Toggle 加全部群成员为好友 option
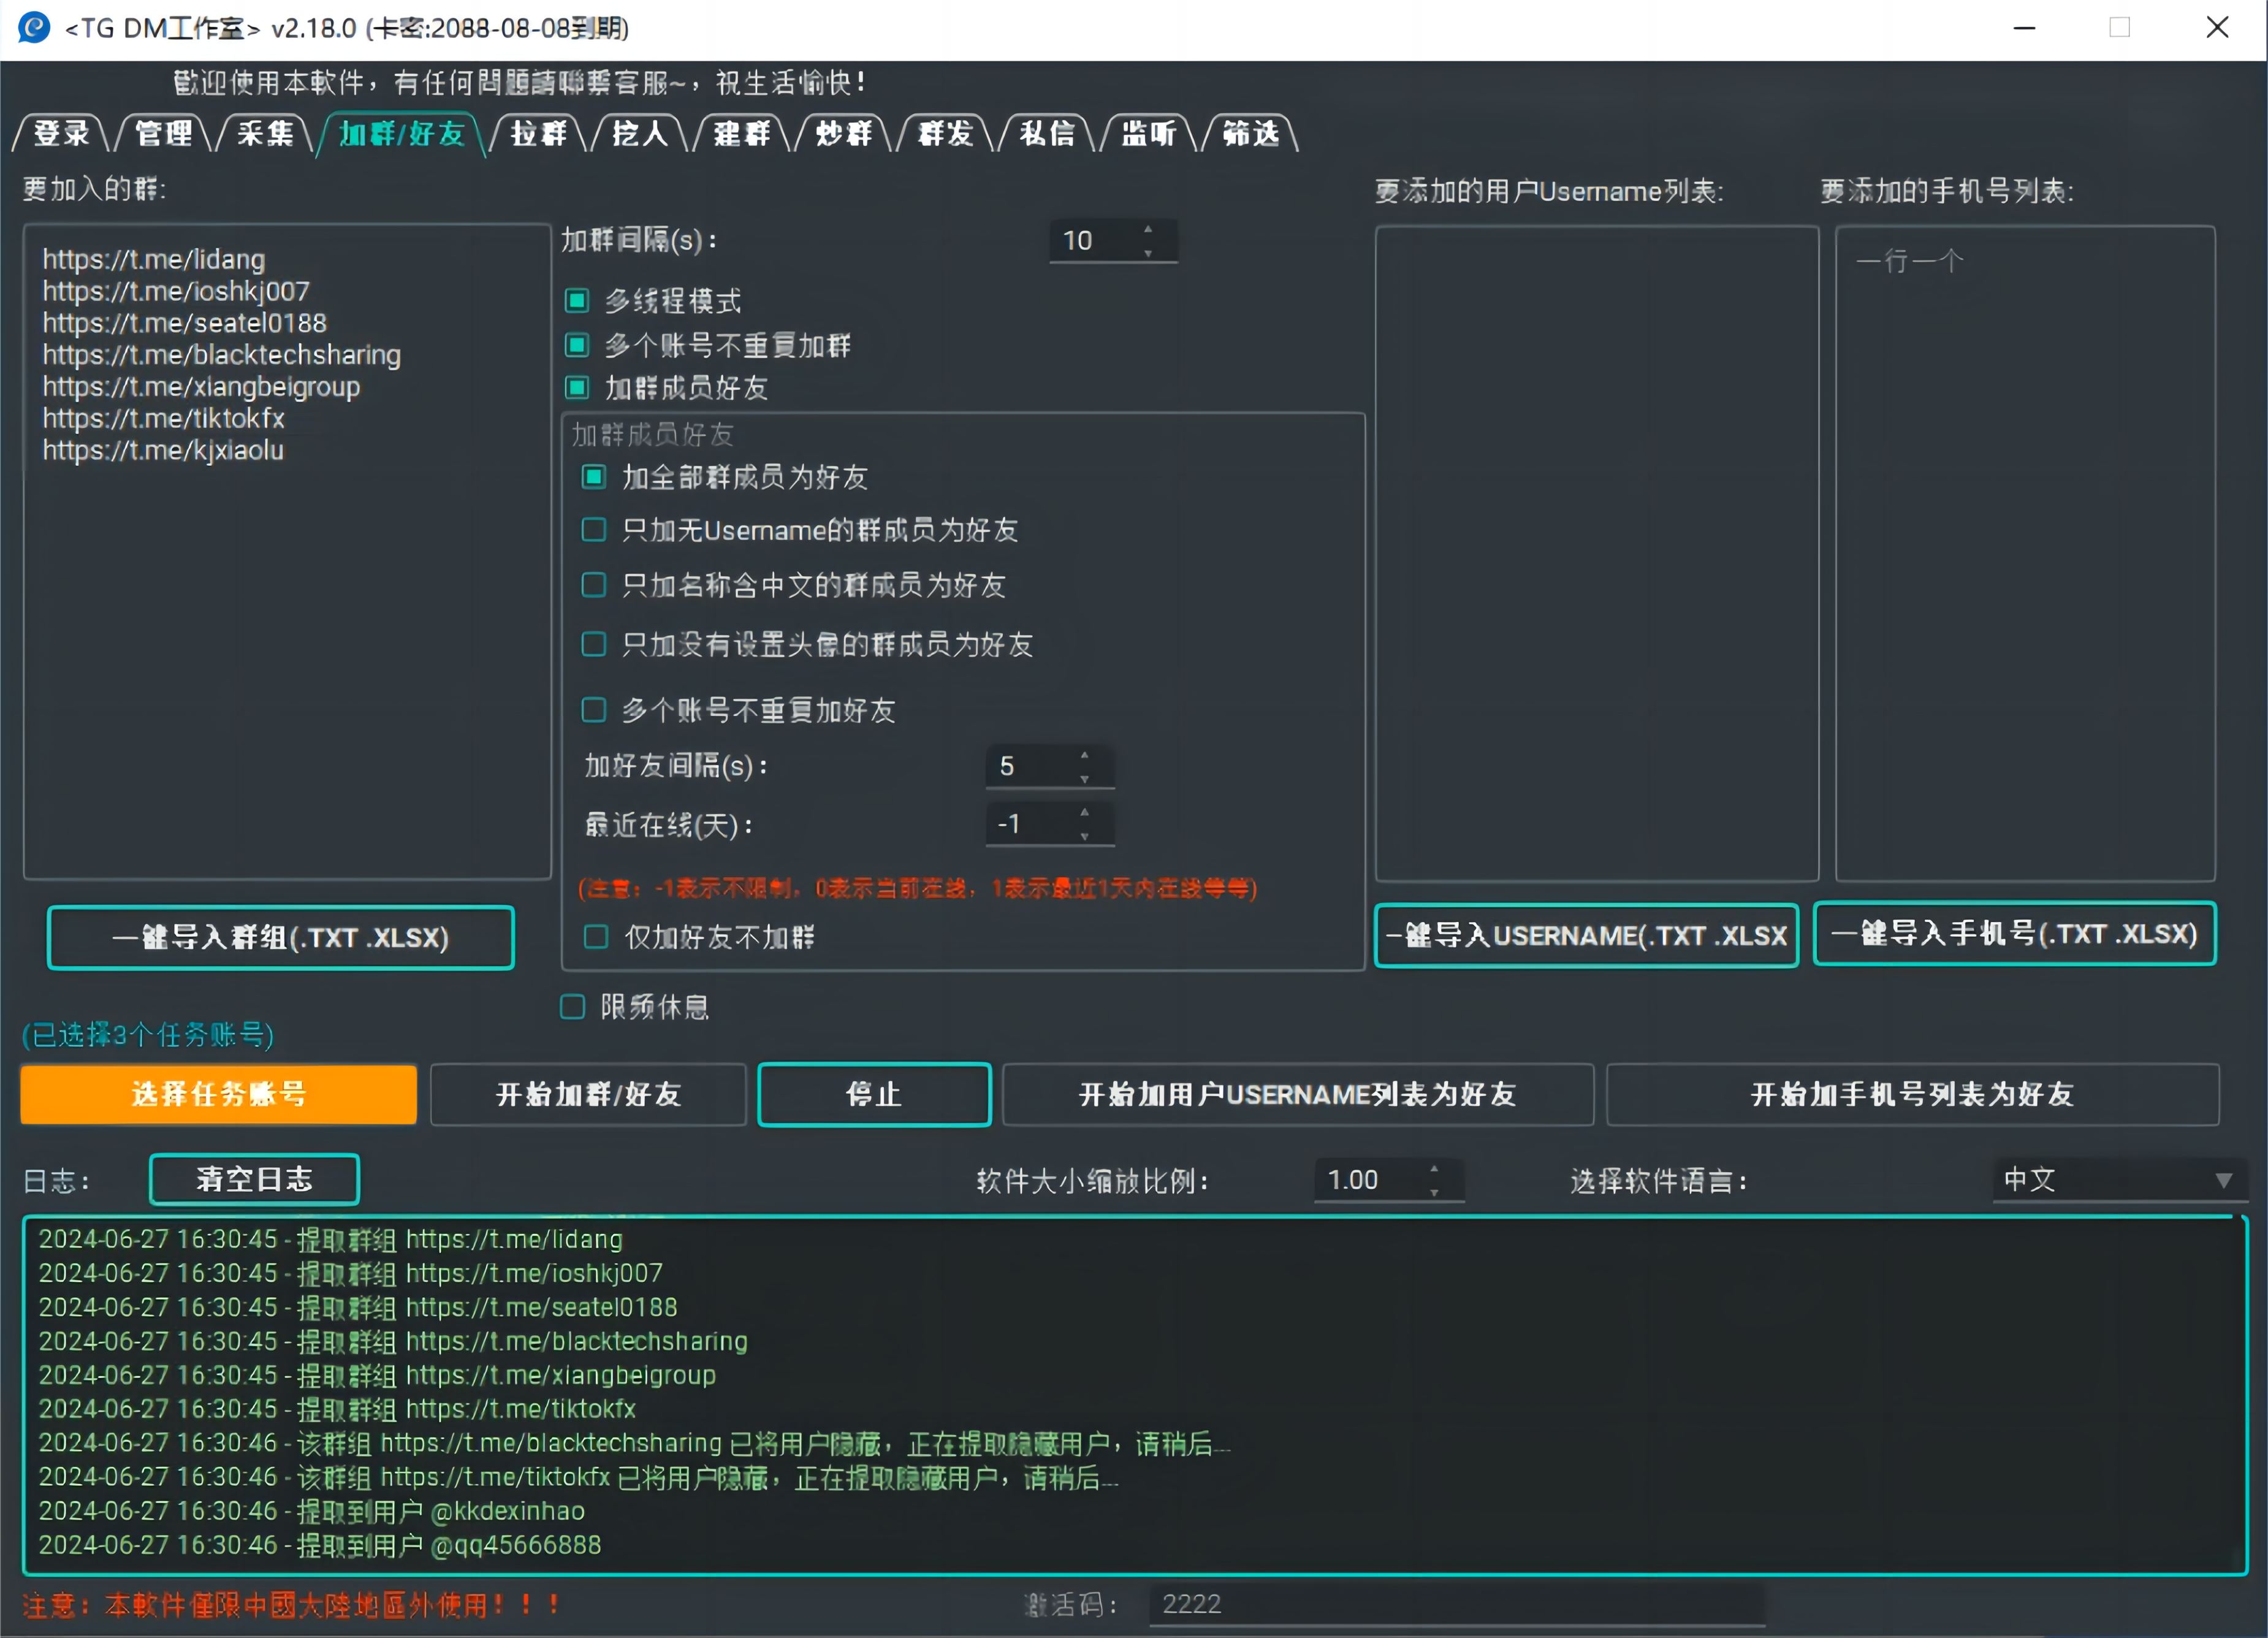 594,477
